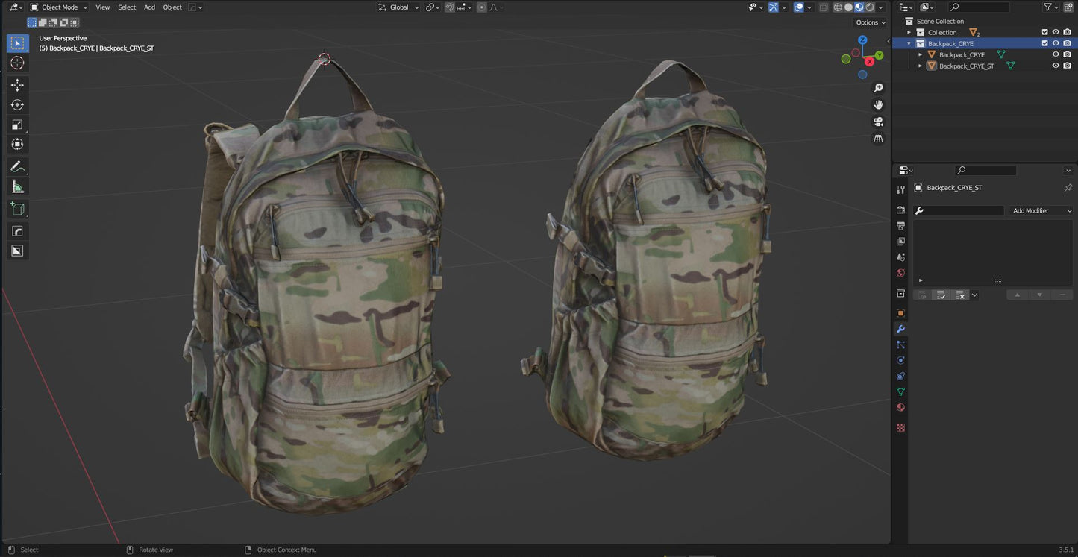
Task: Uncheck the Backpack_CRYE collection checkbox
Action: click(x=1044, y=43)
